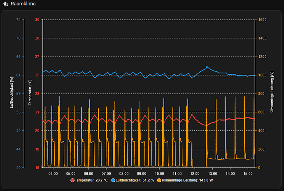Click the 40 humidity axis tick label
Image resolution: width=284 pixels, height=191 pixels.
[x=19, y=168]
